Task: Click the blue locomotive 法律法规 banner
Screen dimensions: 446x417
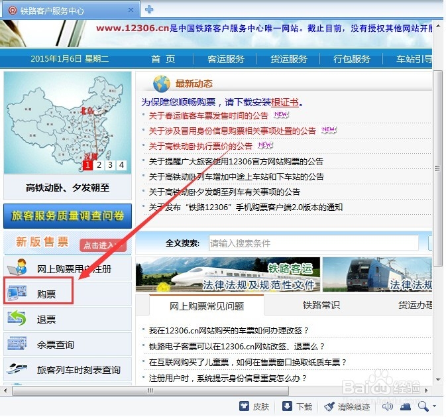Action: 377,274
